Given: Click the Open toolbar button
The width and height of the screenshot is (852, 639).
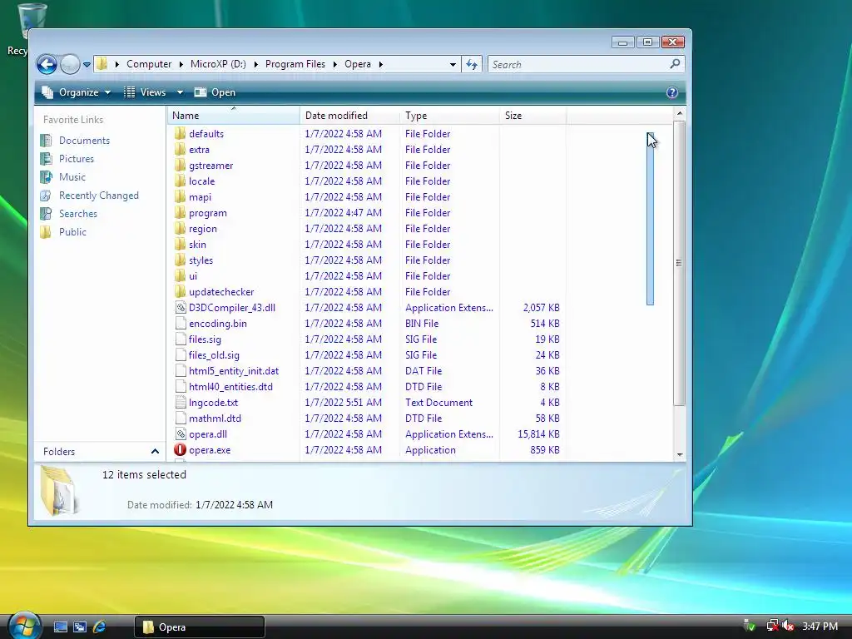Looking at the screenshot, I should 215,92.
